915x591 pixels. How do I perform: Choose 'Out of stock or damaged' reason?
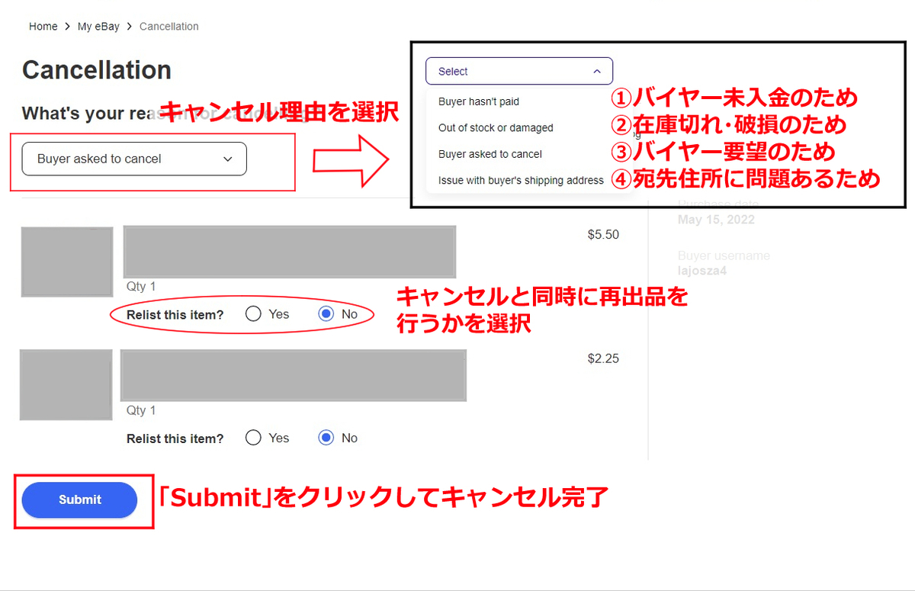coord(495,127)
